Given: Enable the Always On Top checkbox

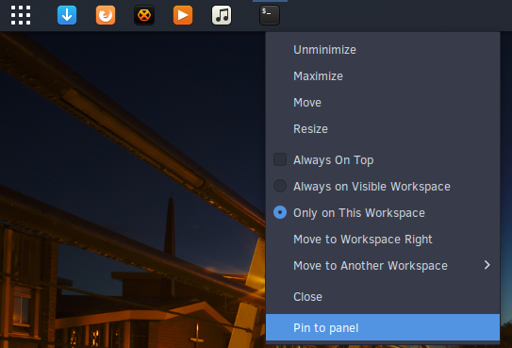Looking at the screenshot, I should pyautogui.click(x=280, y=160).
